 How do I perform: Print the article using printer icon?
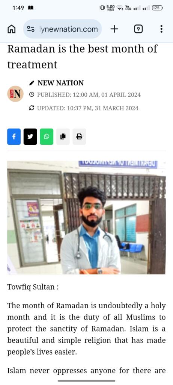point(79,136)
